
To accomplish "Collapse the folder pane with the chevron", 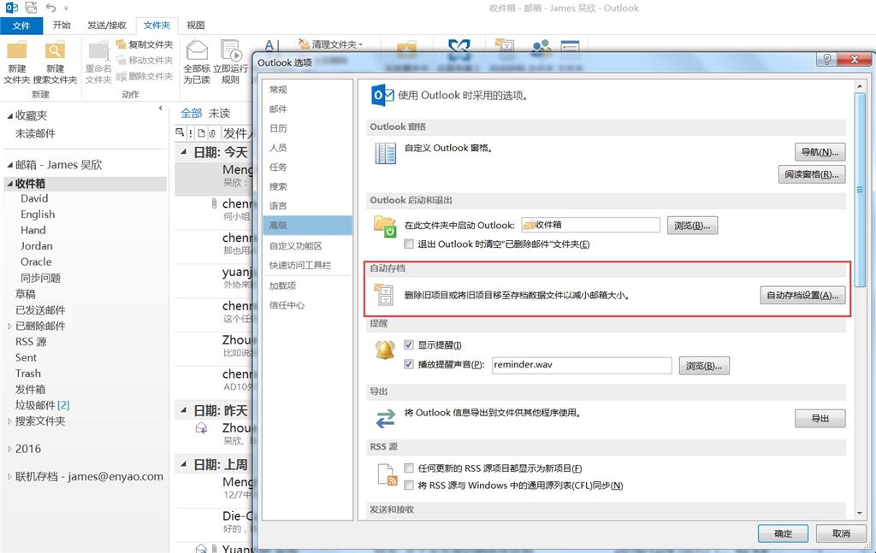I will (160, 108).
